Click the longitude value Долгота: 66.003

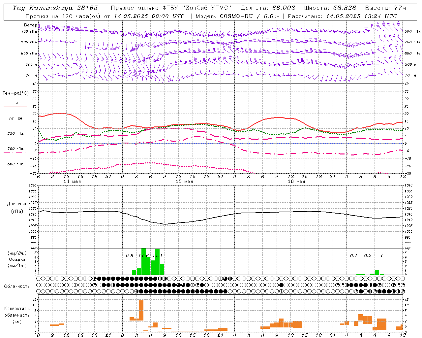point(268,8)
